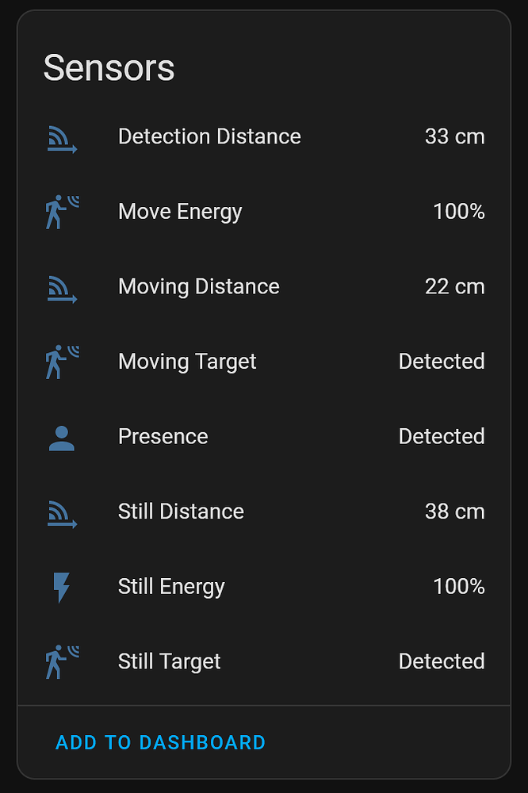Open the Move Energy sensor details

(x=264, y=212)
